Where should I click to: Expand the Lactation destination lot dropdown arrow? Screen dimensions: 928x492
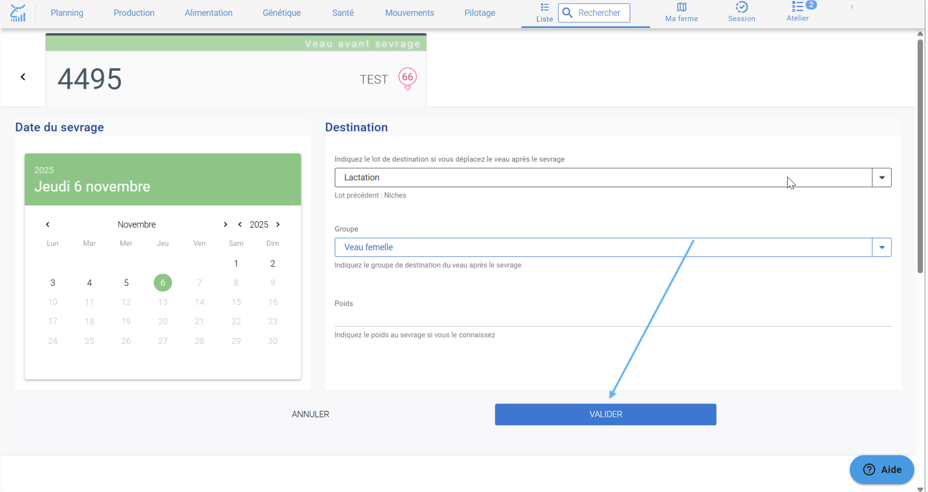[x=882, y=178]
